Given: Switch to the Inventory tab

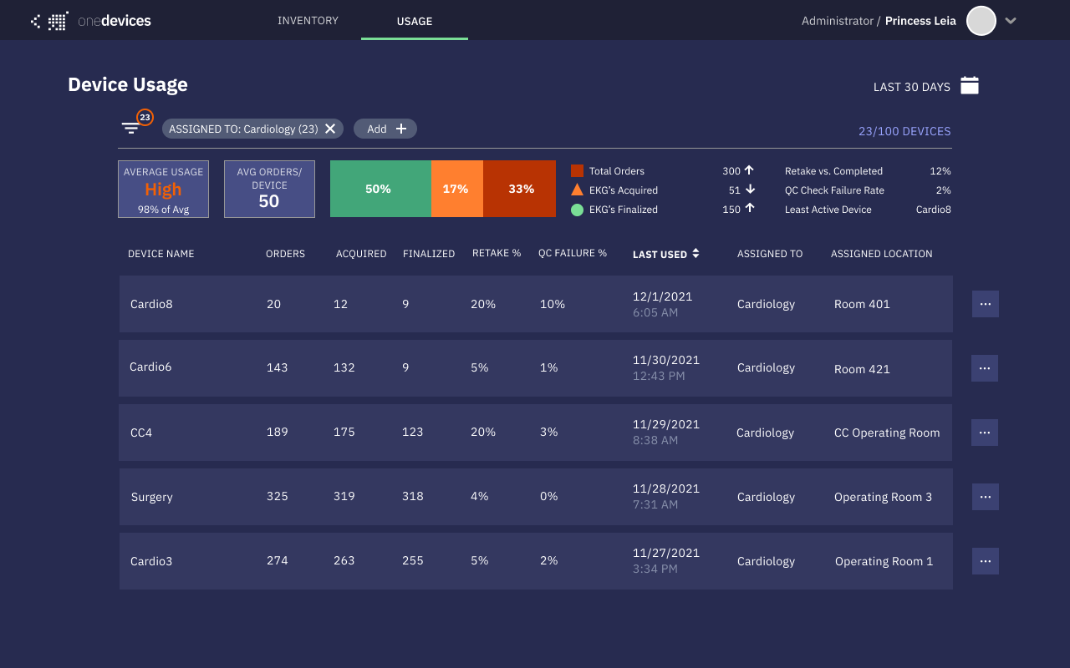Looking at the screenshot, I should [308, 21].
